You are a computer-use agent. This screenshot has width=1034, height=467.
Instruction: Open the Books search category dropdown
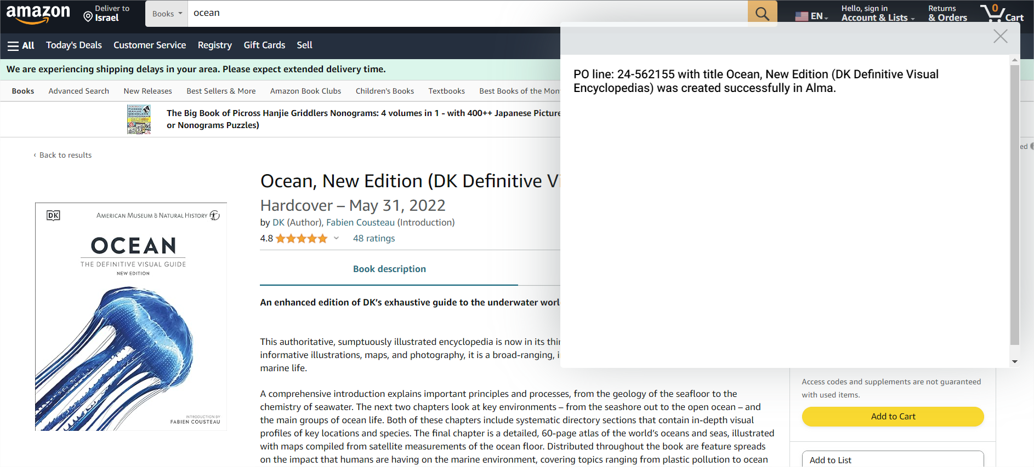pyautogui.click(x=167, y=14)
